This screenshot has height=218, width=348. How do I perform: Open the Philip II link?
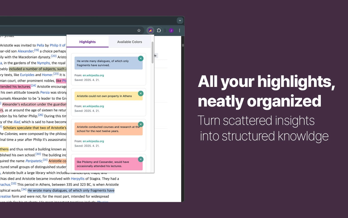pos(58,46)
